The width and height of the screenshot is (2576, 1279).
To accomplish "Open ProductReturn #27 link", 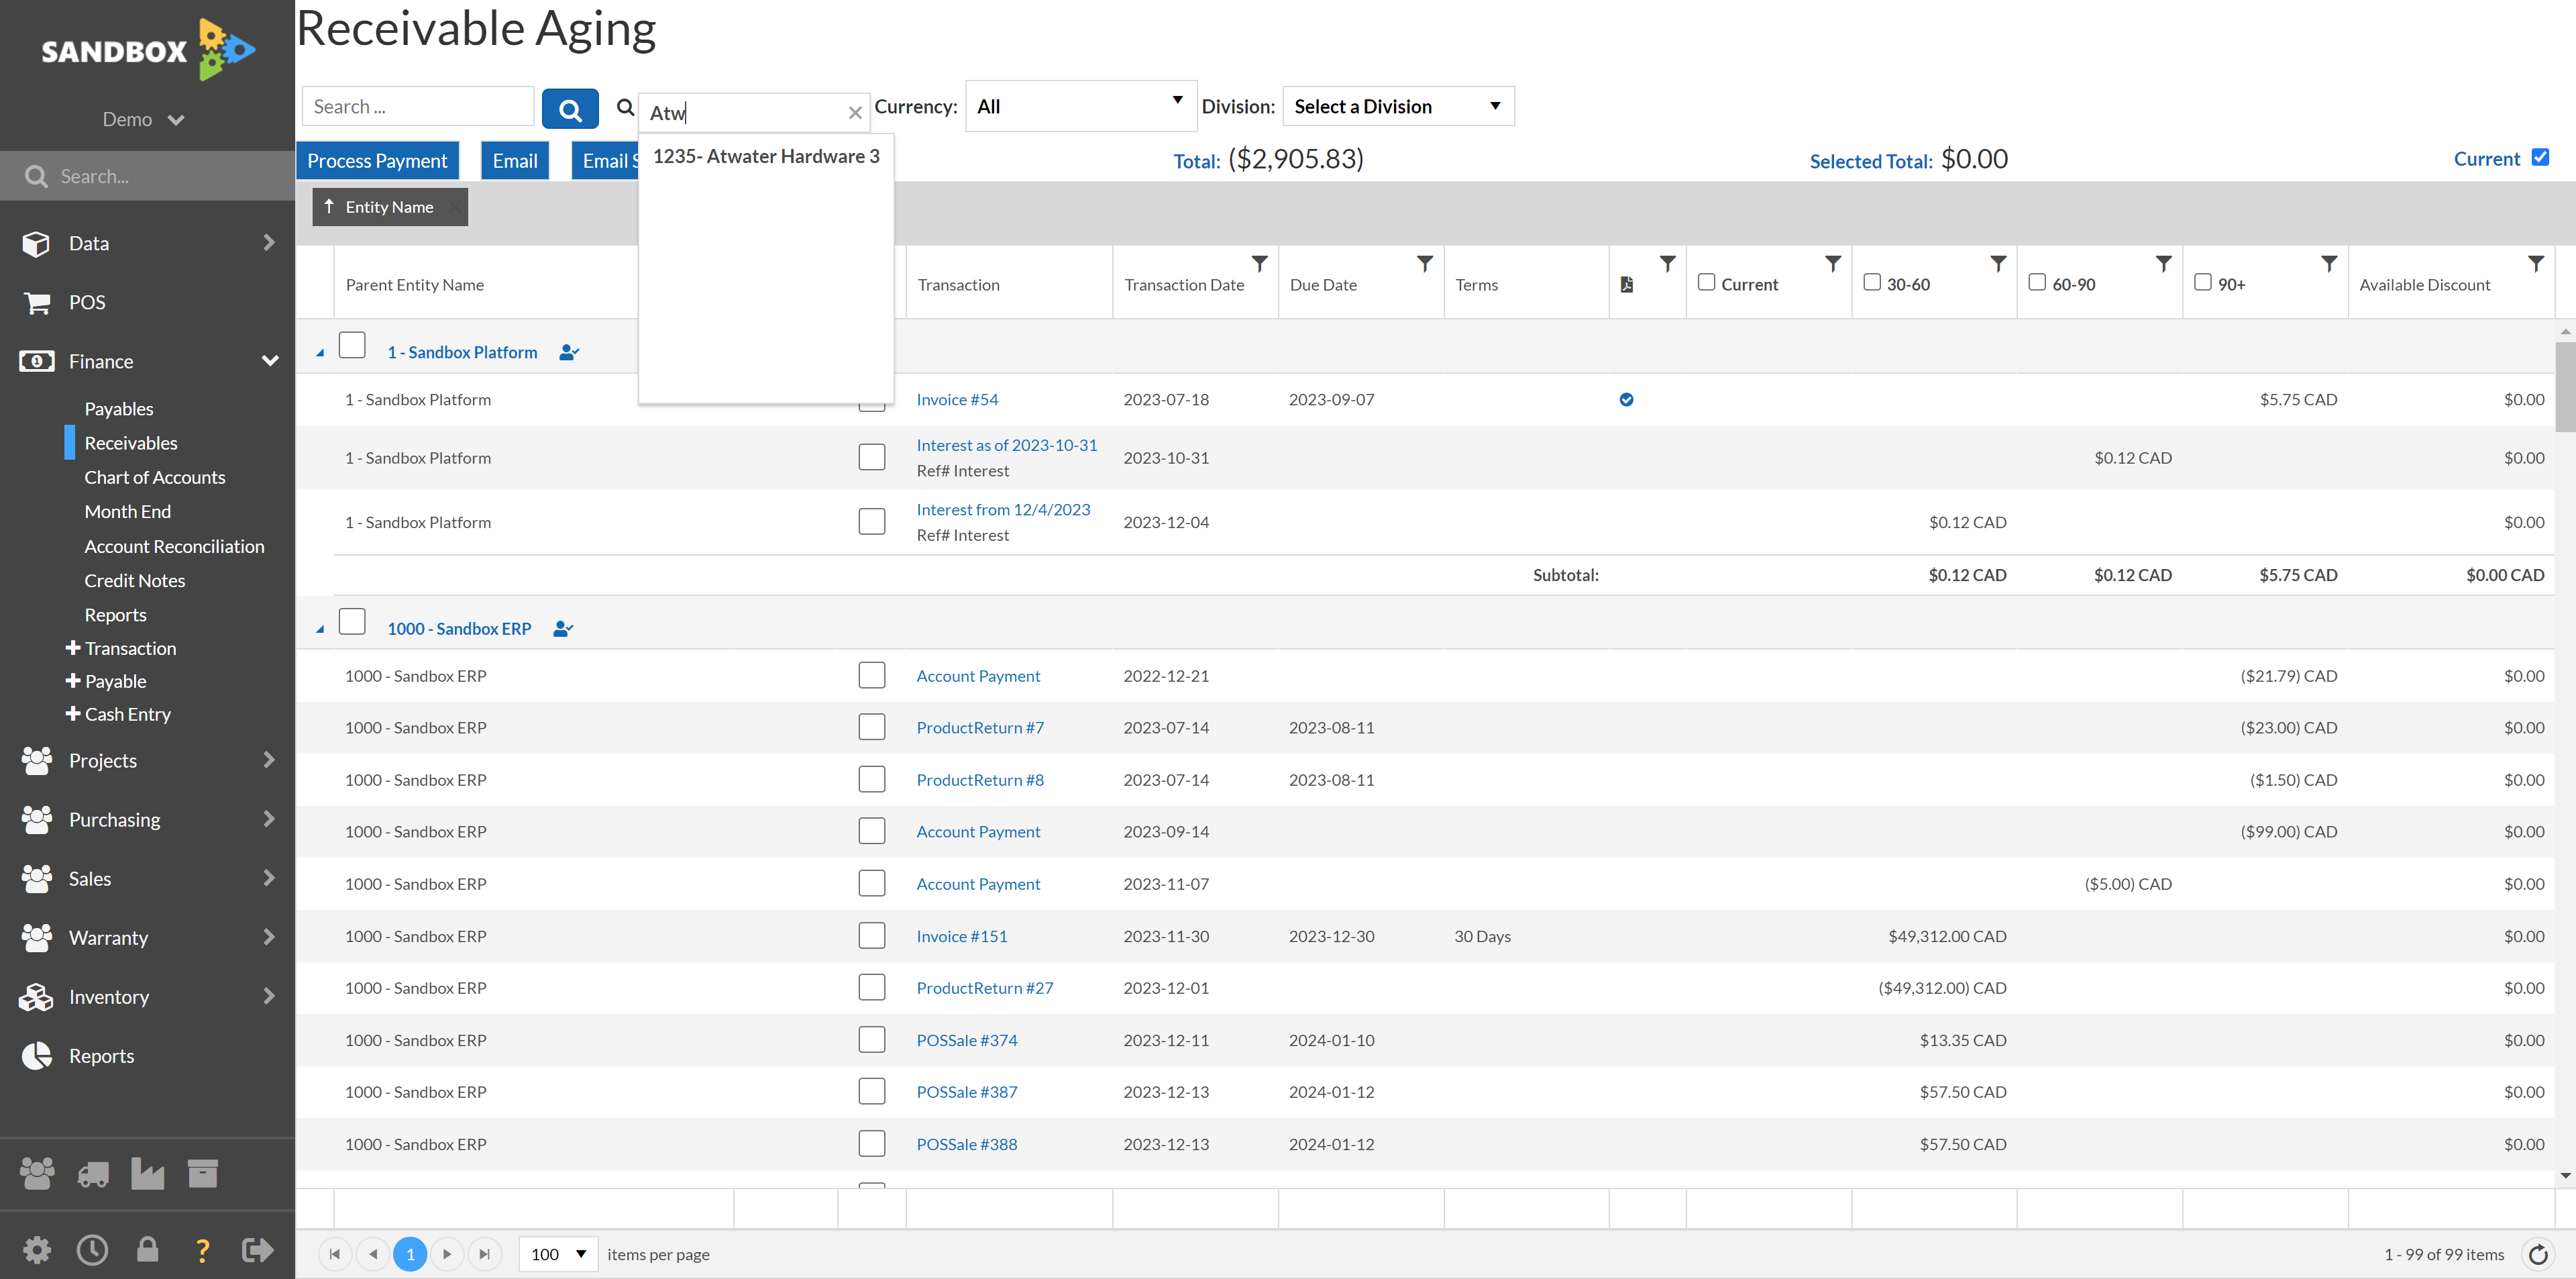I will [985, 988].
